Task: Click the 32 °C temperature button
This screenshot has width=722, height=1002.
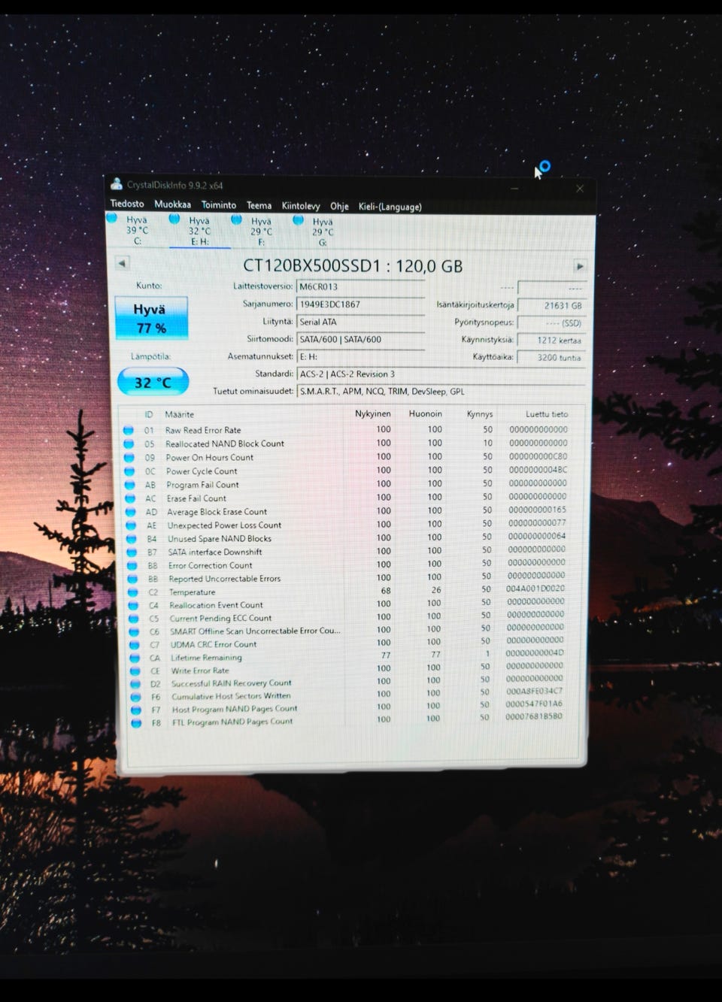Action: 153,382
